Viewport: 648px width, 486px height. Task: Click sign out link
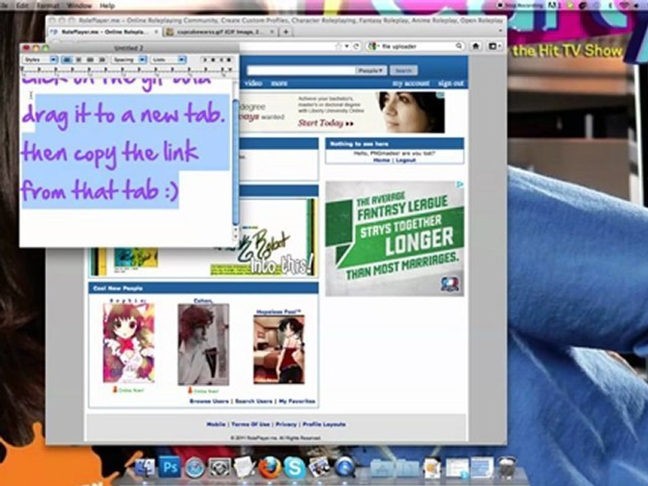pos(450,84)
